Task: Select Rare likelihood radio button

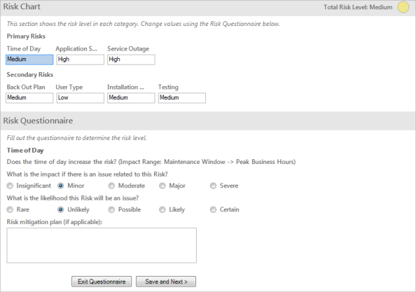Action: pos(10,210)
